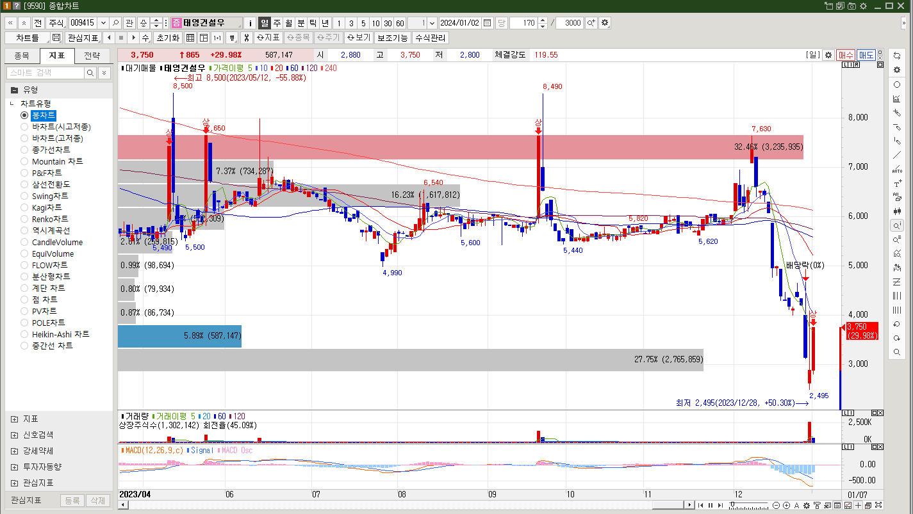Open the stock search magnifier next to code

pos(115,22)
